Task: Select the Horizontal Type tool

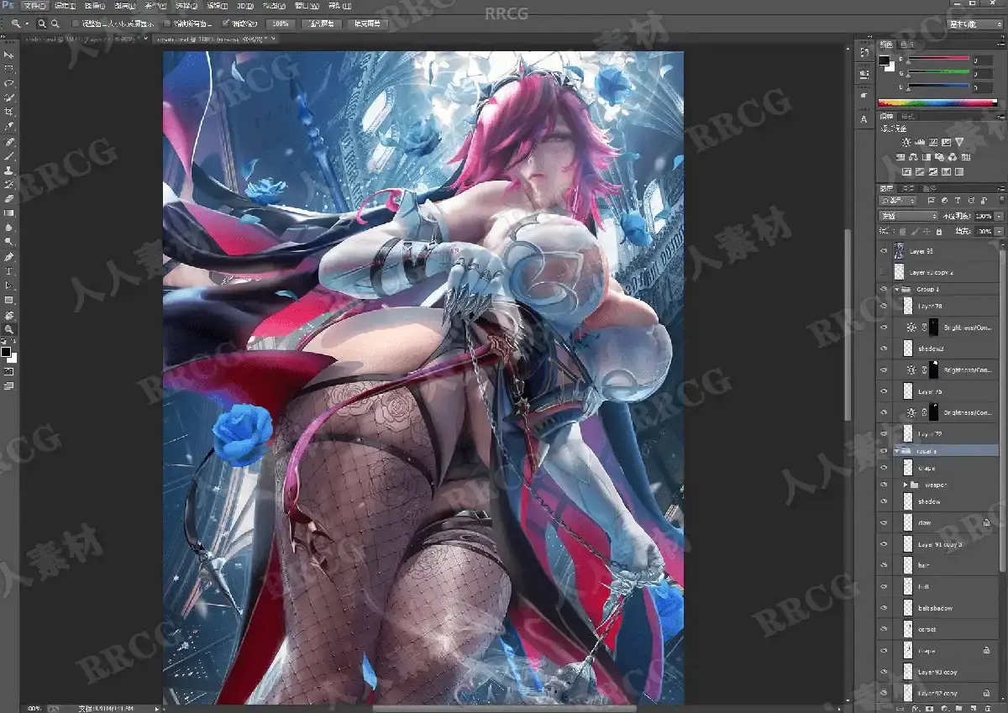Action: pos(9,271)
